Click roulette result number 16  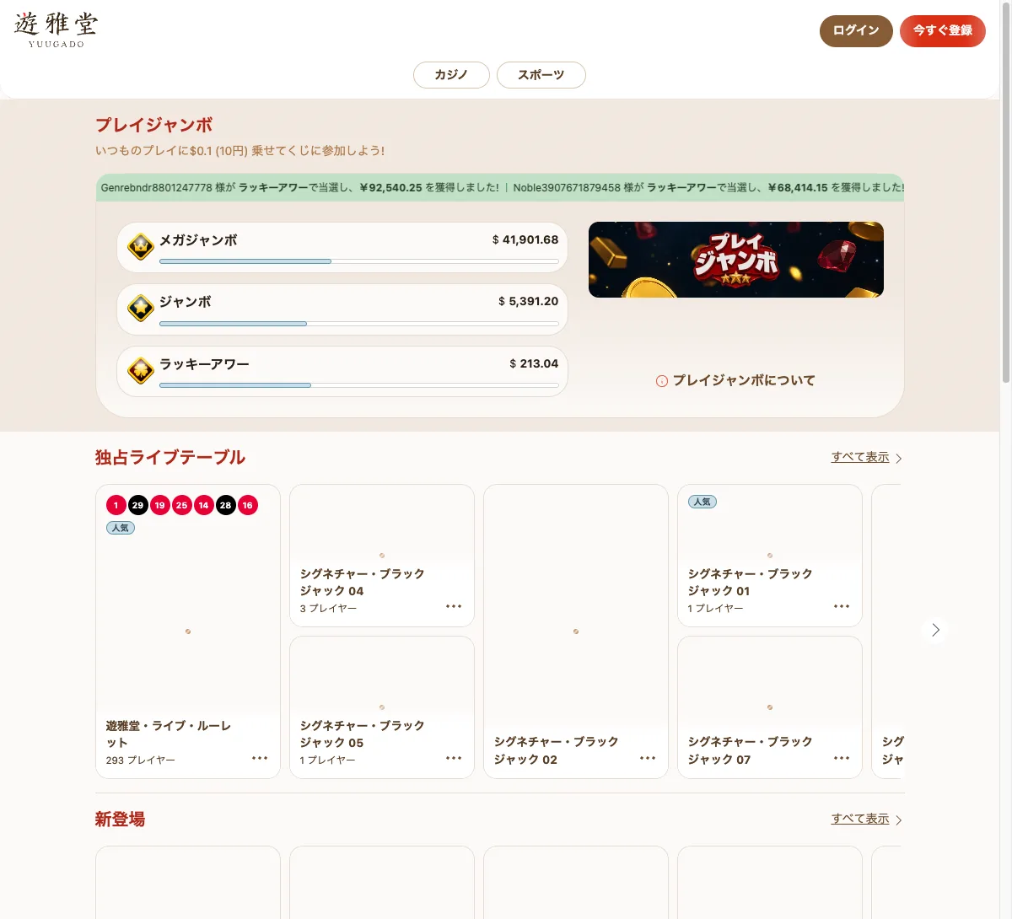(x=248, y=505)
